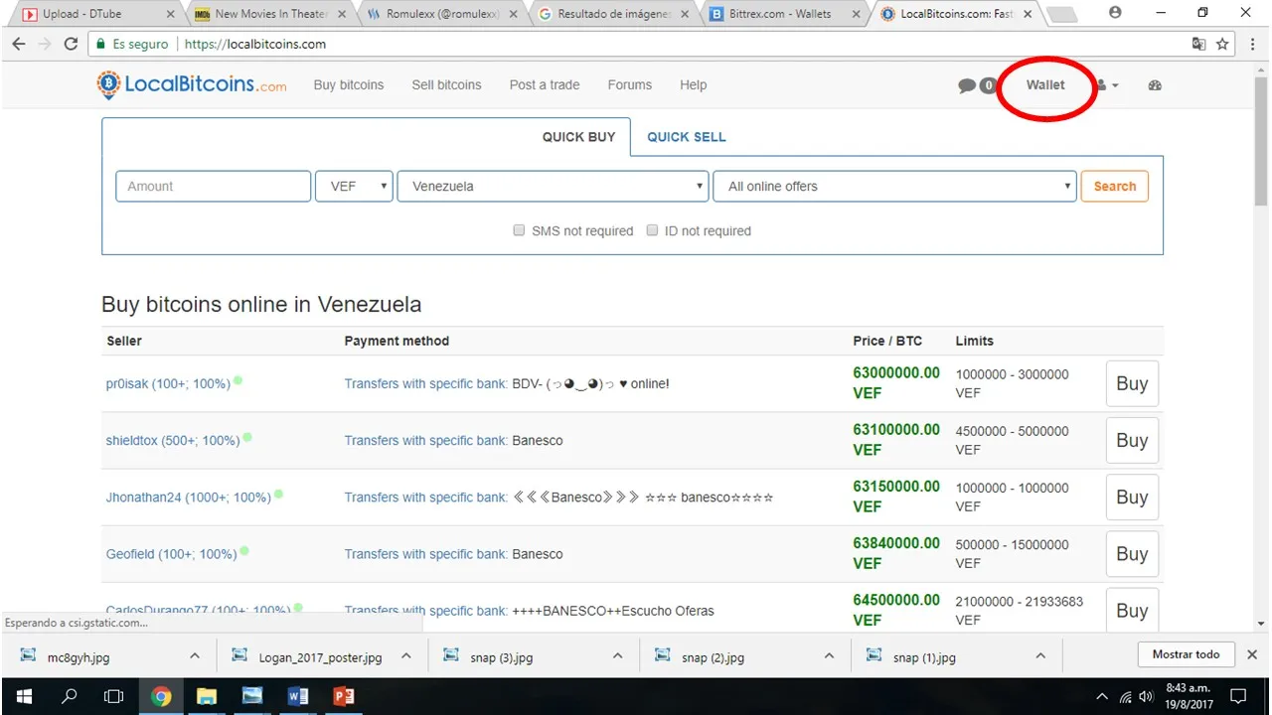Open Windows search magnifier icon

point(70,696)
